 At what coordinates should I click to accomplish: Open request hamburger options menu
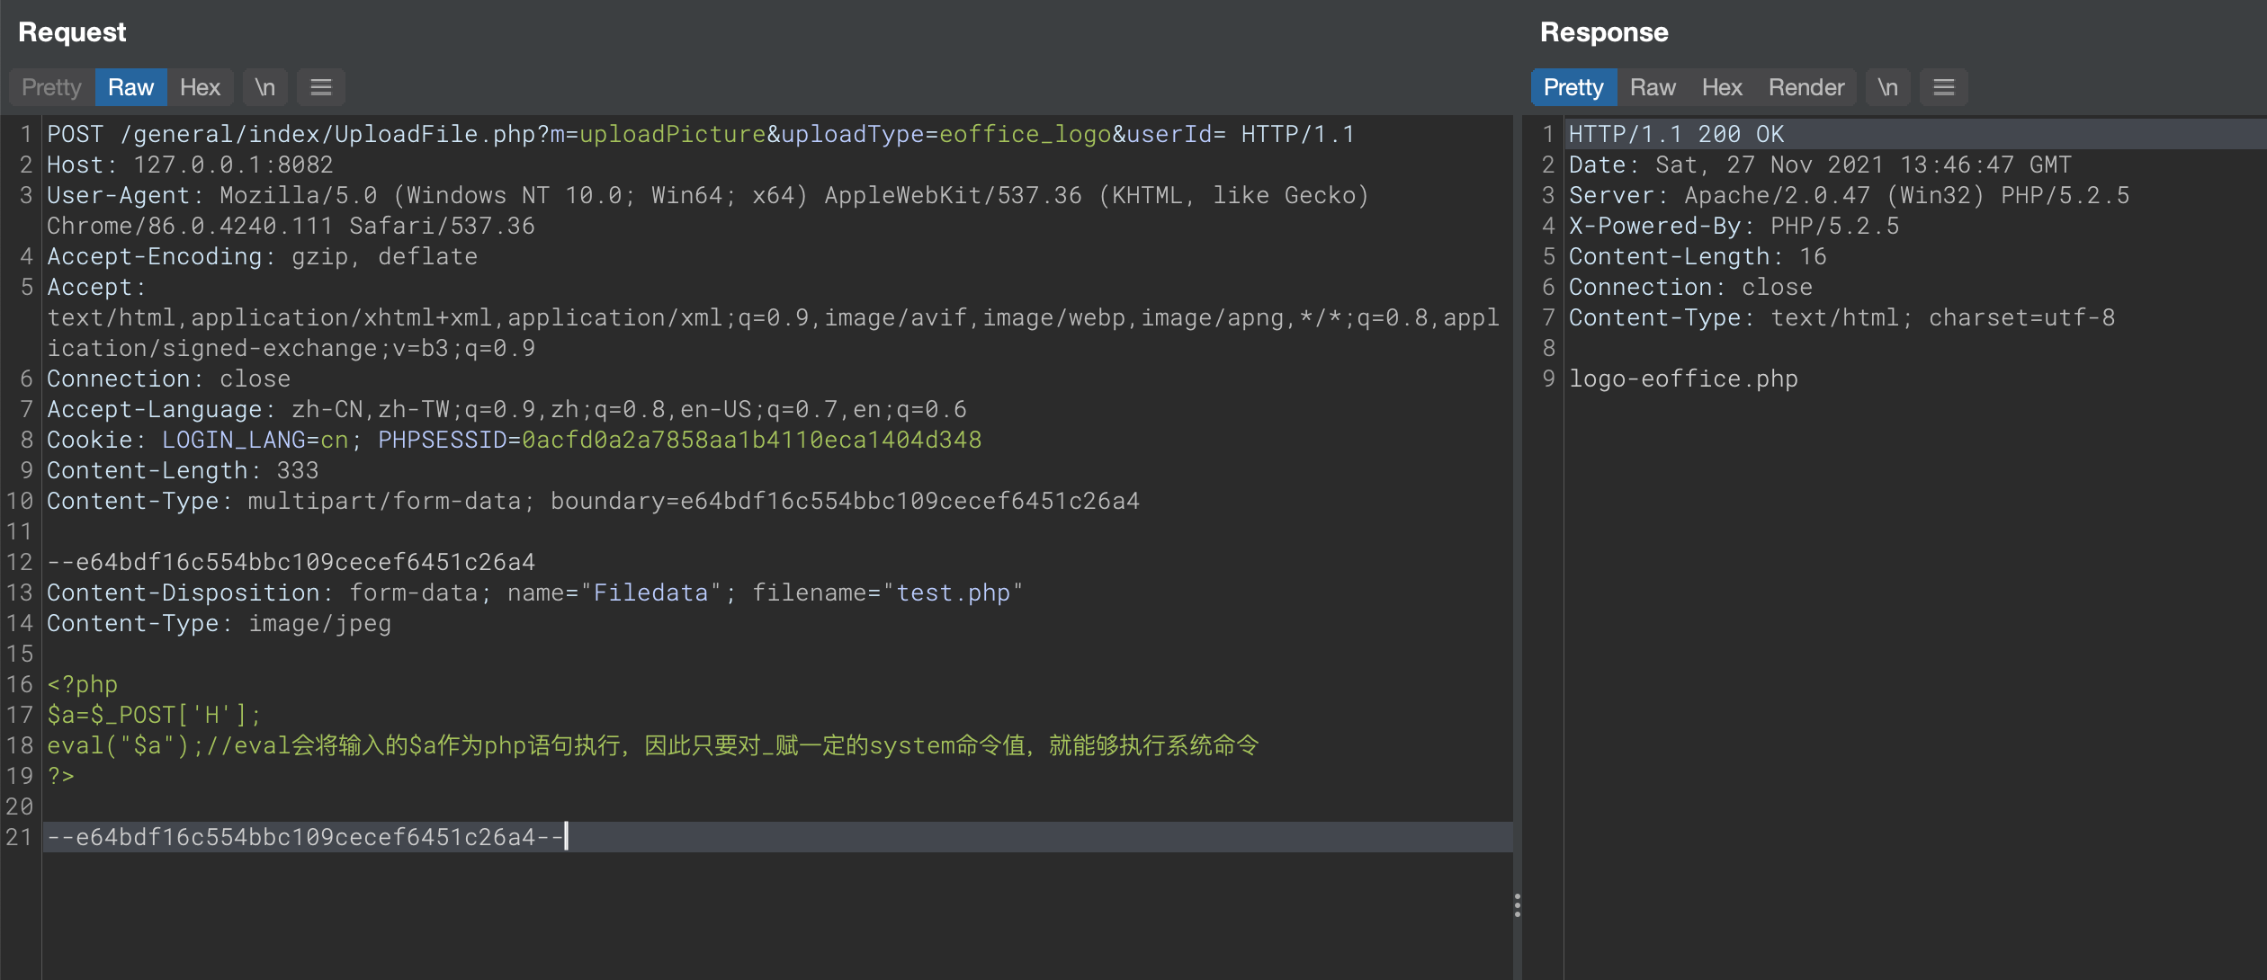(321, 87)
